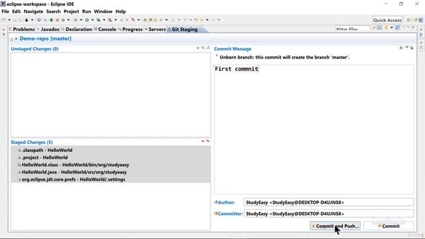Click the Git Staging refresh icon

pyautogui.click(x=373, y=28)
